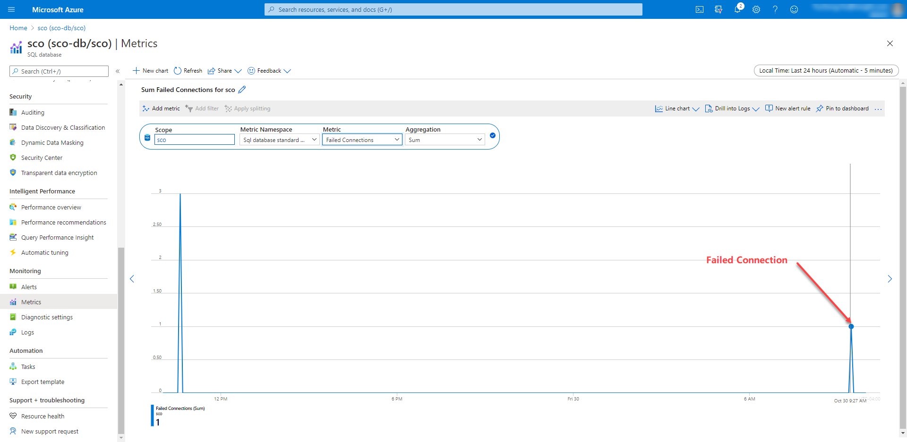The width and height of the screenshot is (907, 442).
Task: Open the Azure portal hamburger menu
Action: (11, 9)
